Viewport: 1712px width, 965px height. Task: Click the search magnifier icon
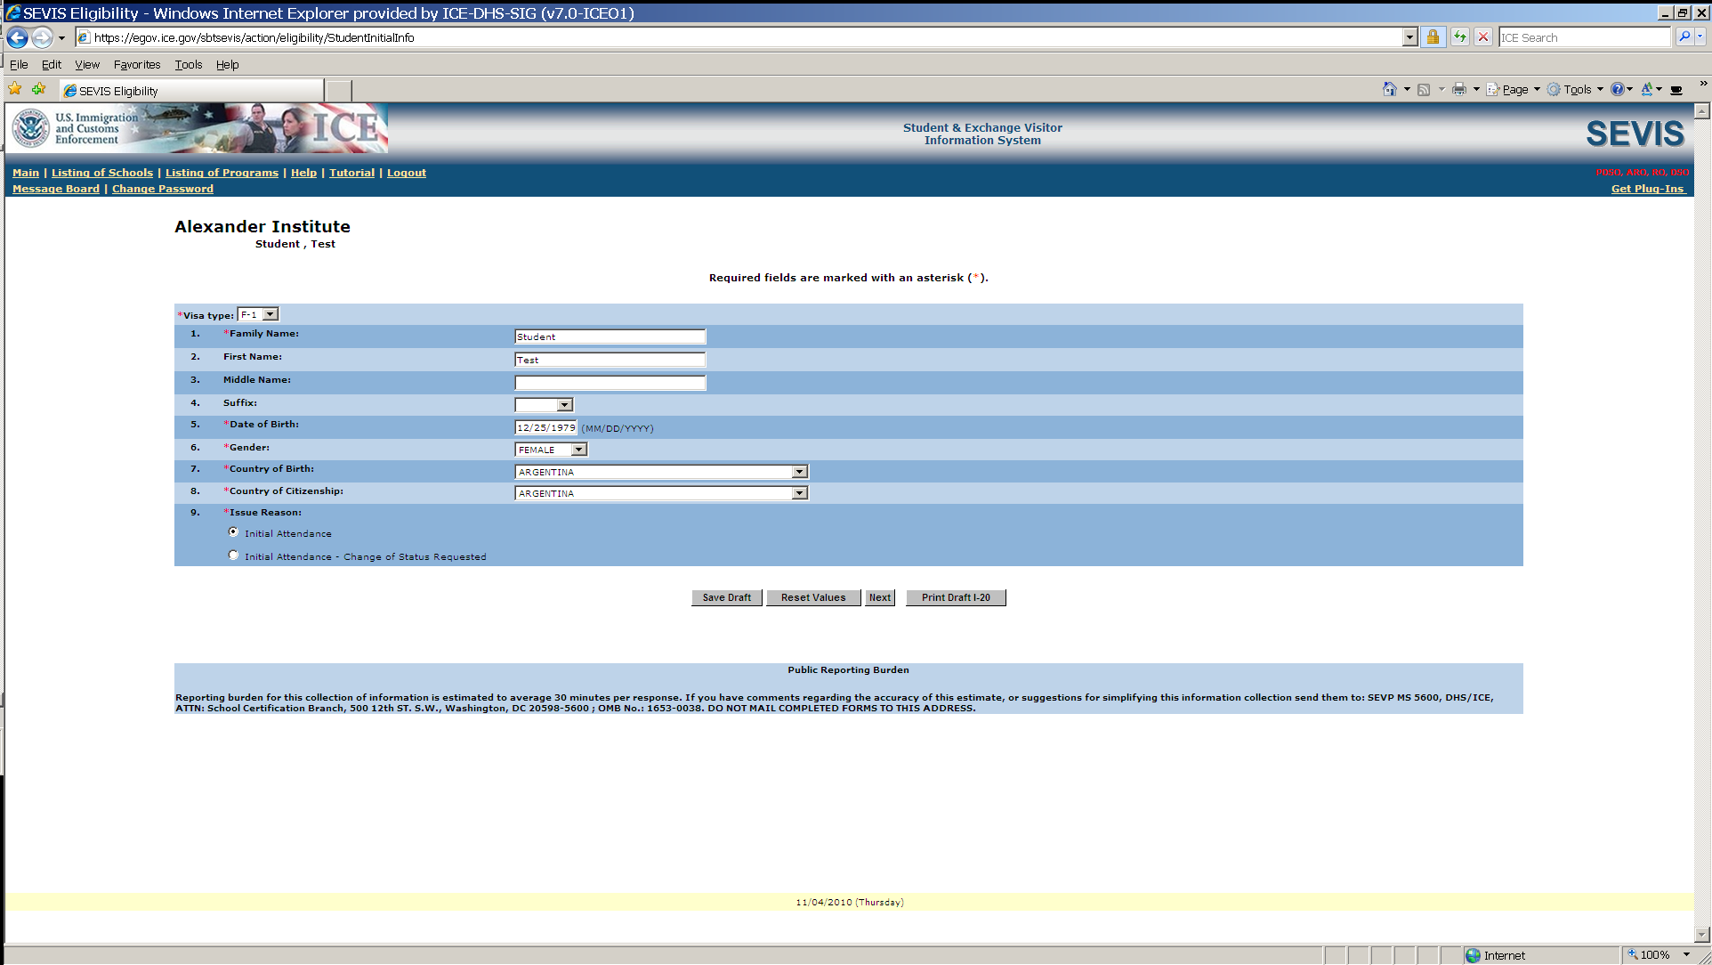point(1684,37)
